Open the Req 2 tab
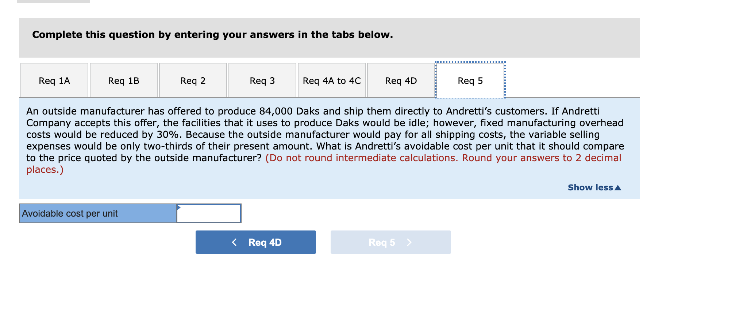This screenshot has width=743, height=318. point(193,80)
